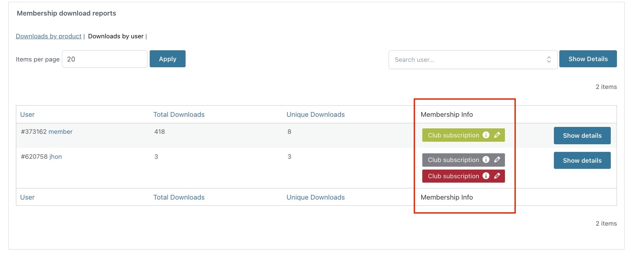Sort by Total Downloads in footer
Image resolution: width=630 pixels, height=256 pixels.
click(x=179, y=197)
